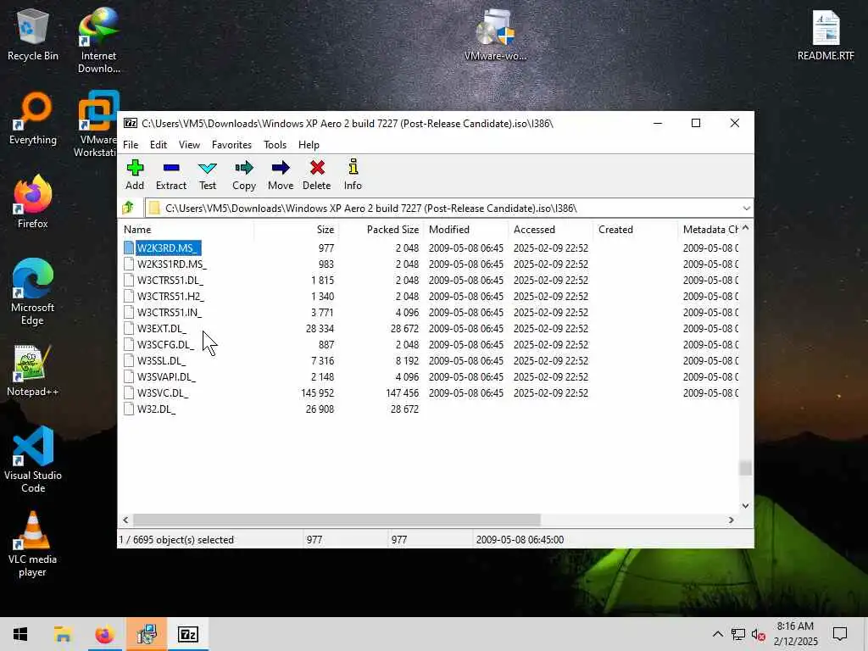Open the network tray icon
This screenshot has width=868, height=651.
[x=738, y=634]
